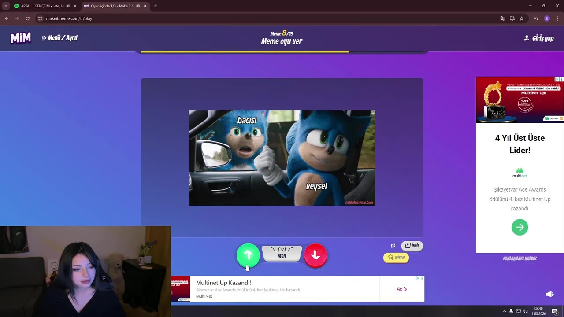Open banner ad options three-dot menu

[x=422, y=278]
